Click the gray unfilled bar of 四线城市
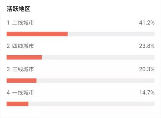The width and height of the screenshot is (161, 118). tap(98, 57)
